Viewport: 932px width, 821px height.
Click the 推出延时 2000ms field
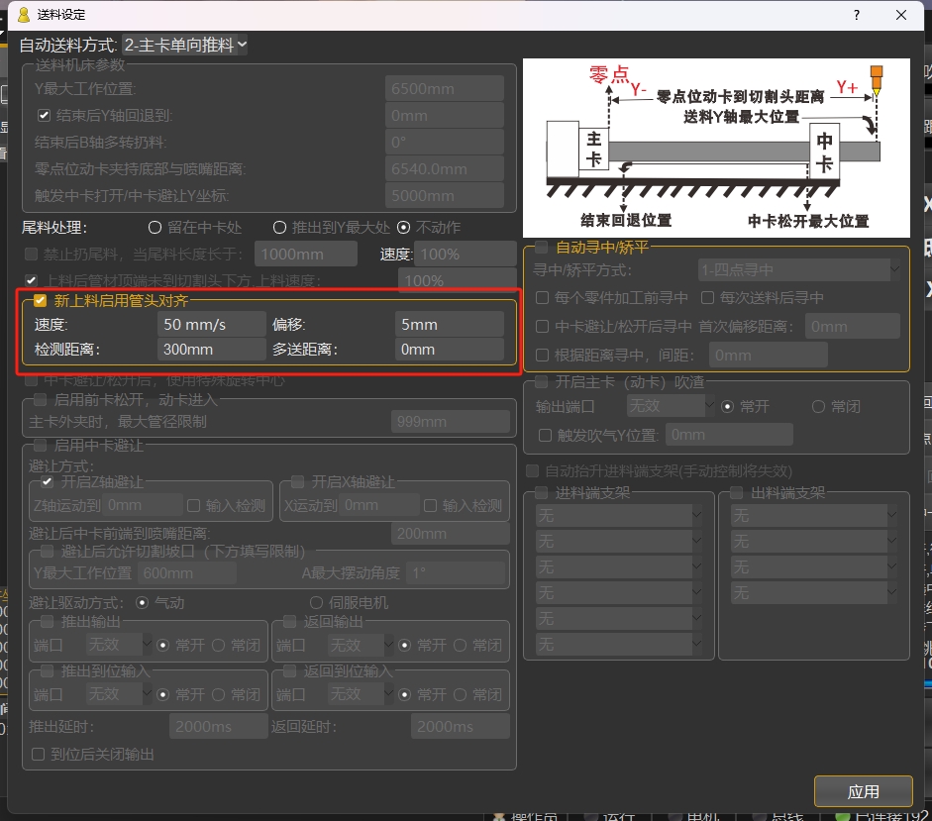219,727
